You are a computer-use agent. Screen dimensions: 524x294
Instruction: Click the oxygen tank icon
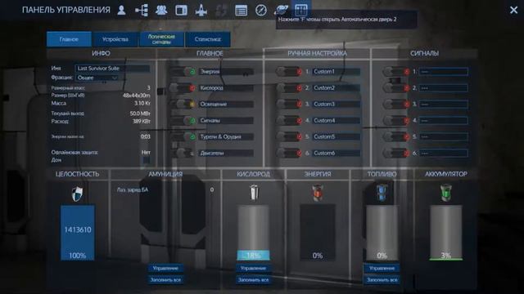[x=254, y=193]
